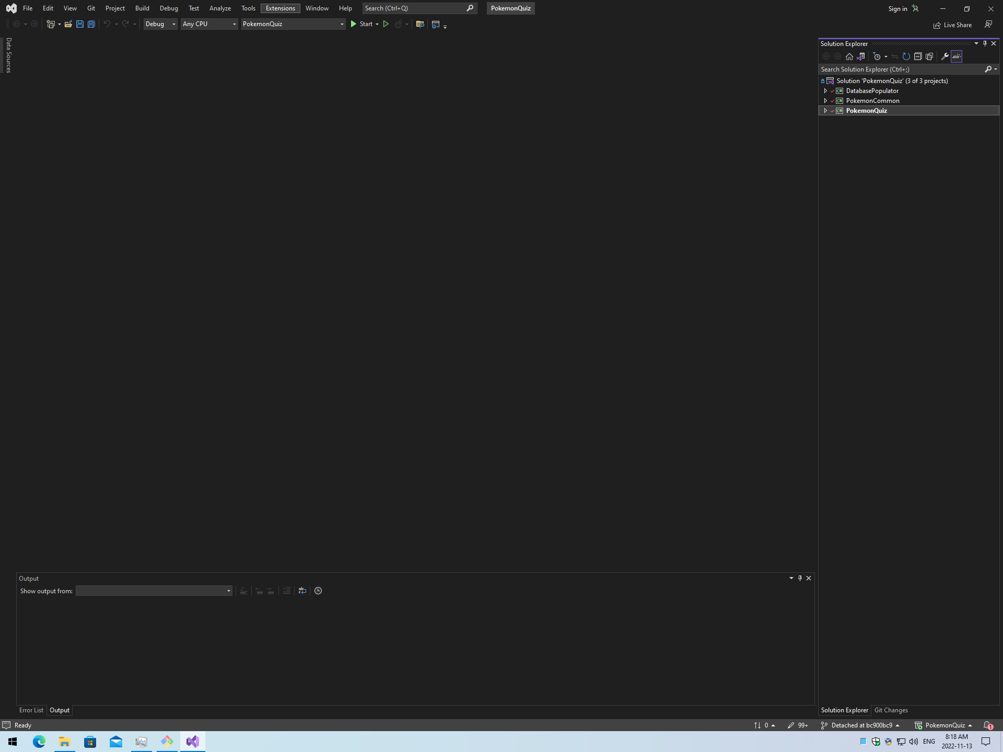Pin the Solution Explorer panel
The height and width of the screenshot is (752, 1003).
pyautogui.click(x=985, y=43)
